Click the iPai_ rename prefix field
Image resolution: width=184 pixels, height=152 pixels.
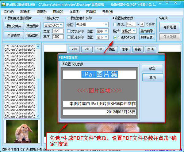pos(131,24)
